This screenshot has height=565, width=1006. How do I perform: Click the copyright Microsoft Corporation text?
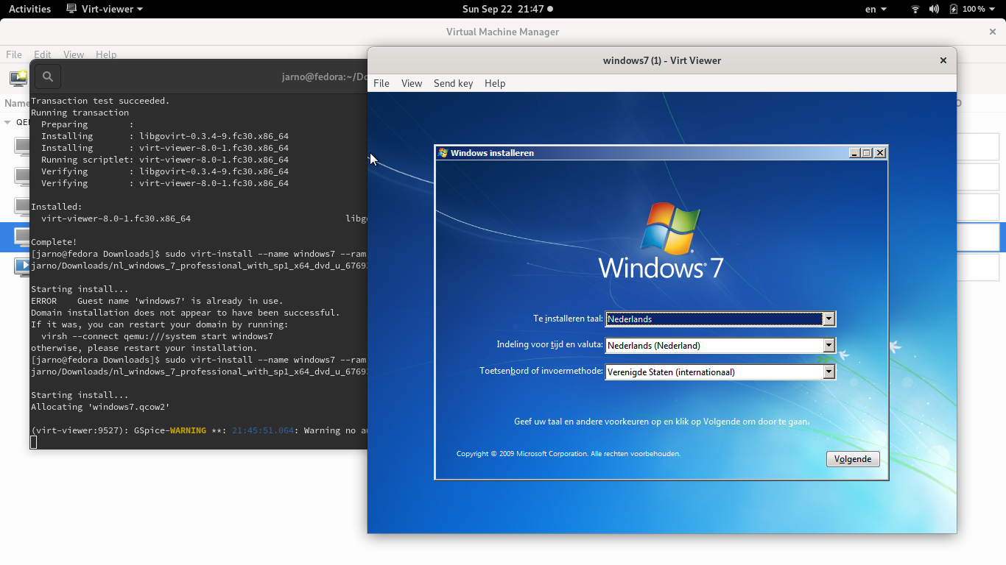[569, 454]
